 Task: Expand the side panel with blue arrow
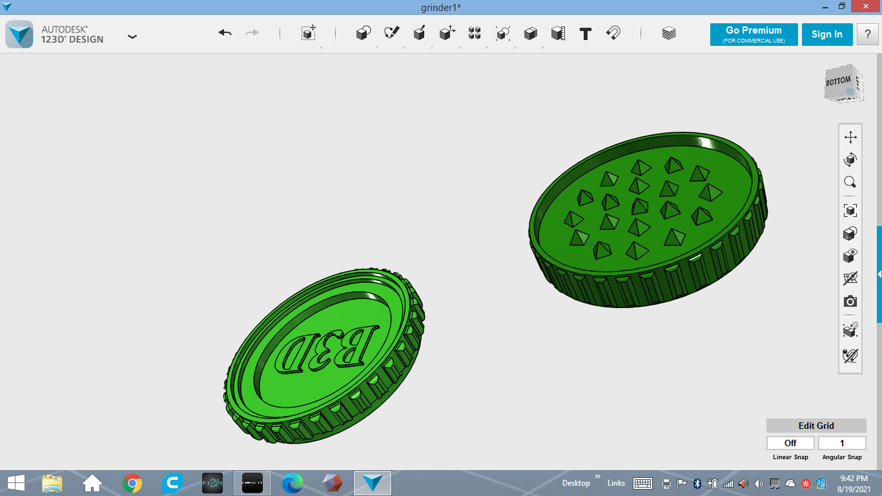tap(879, 274)
